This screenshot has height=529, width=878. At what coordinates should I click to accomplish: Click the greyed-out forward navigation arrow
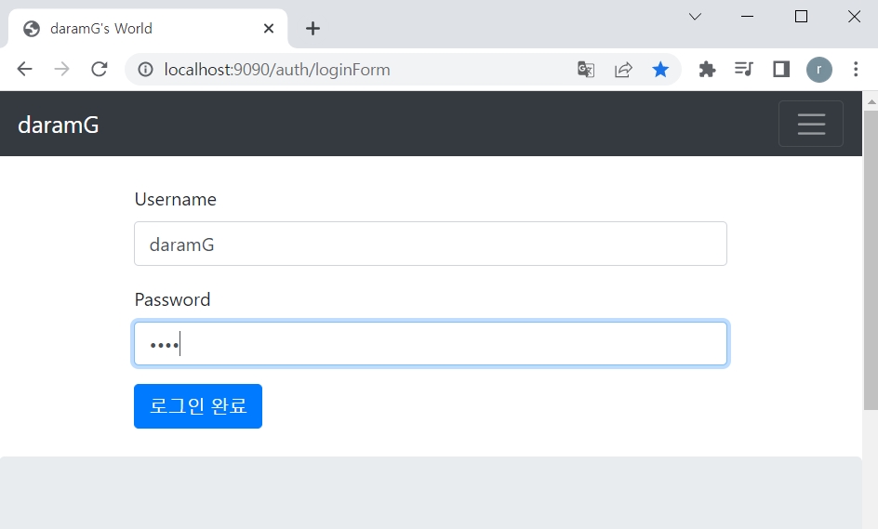(x=61, y=70)
